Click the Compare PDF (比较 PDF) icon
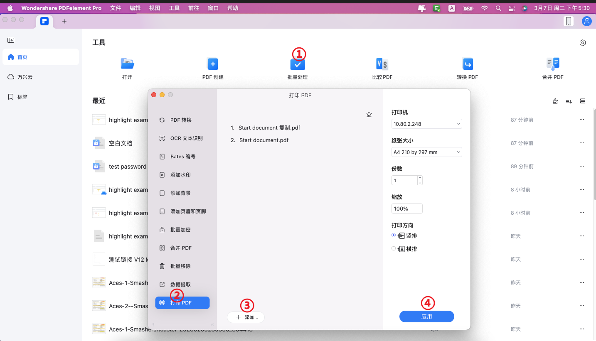Screen dimensions: 596x341 (x=382, y=64)
